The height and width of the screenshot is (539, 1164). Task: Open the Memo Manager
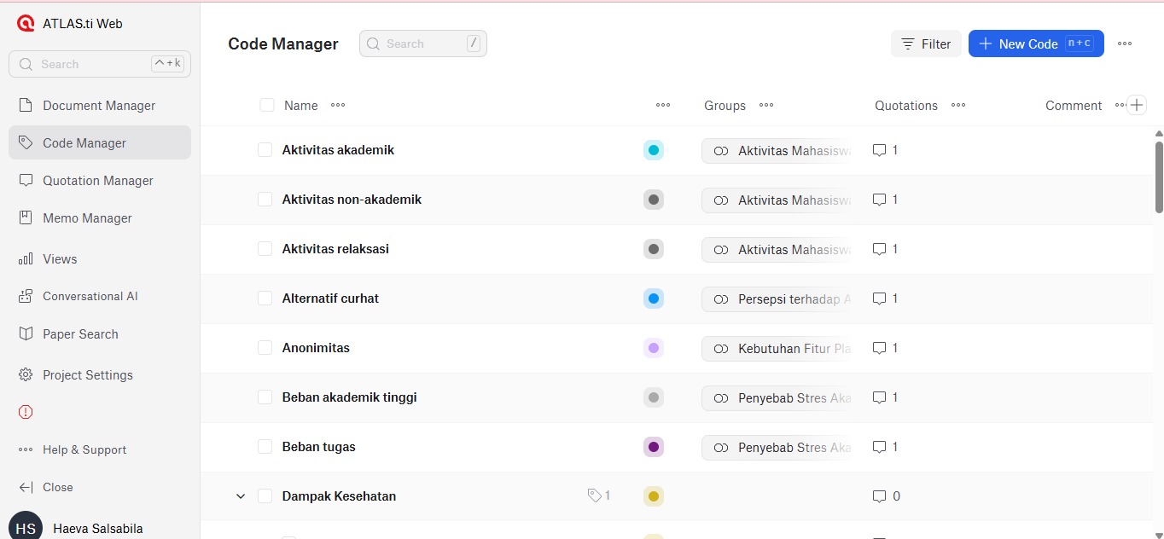[x=100, y=218]
